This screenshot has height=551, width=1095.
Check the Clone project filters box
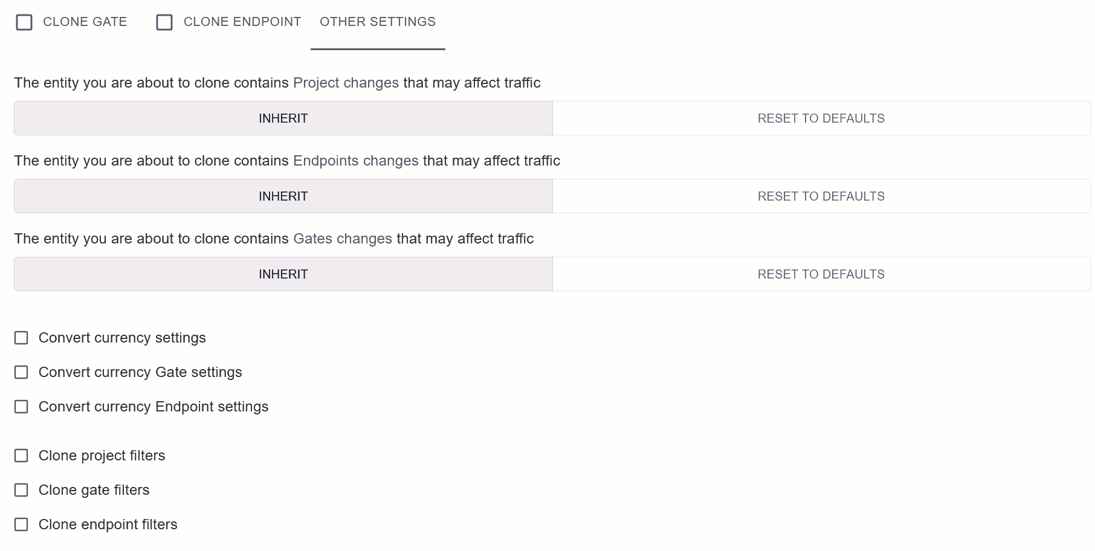(x=21, y=456)
